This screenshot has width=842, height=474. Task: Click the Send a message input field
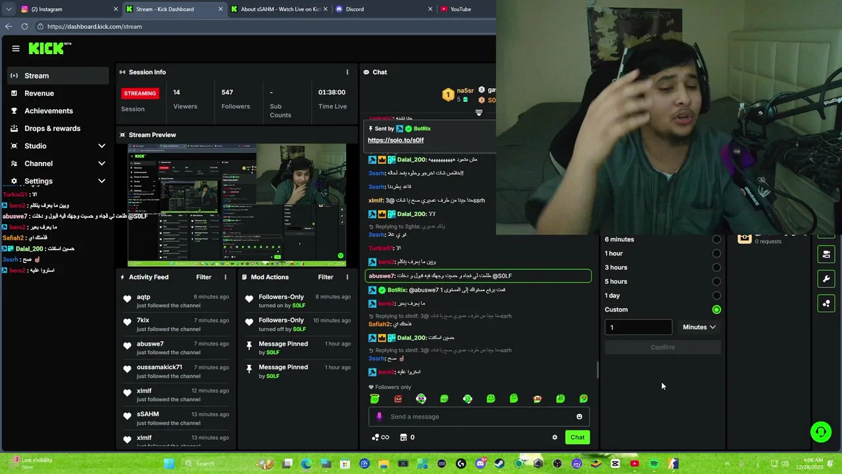click(x=479, y=417)
